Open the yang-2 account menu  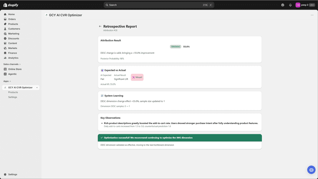(305, 5)
